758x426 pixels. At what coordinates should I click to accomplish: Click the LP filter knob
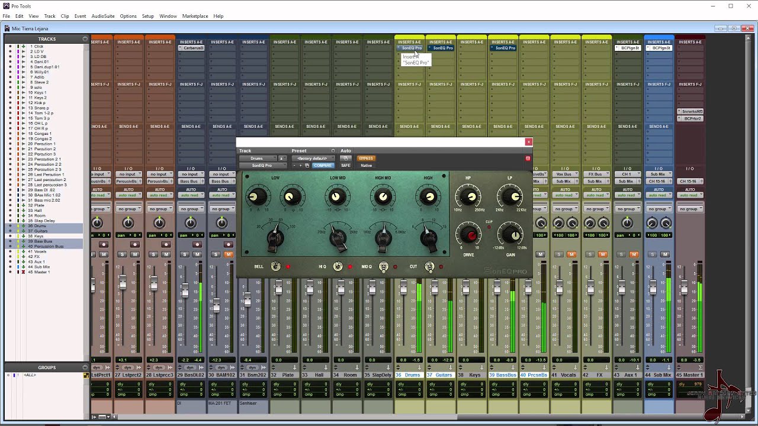coord(510,196)
